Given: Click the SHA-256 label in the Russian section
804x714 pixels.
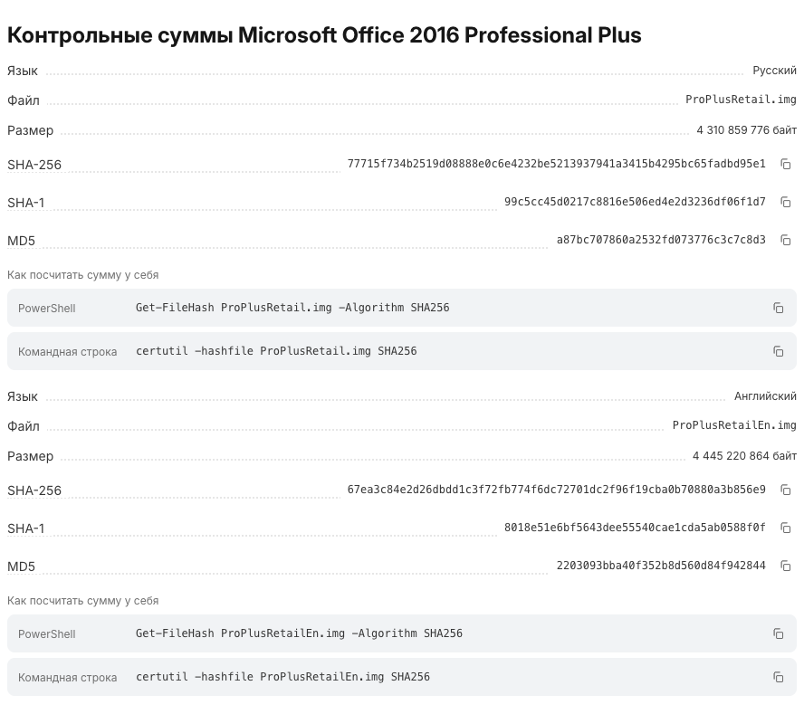Looking at the screenshot, I should [x=34, y=165].
